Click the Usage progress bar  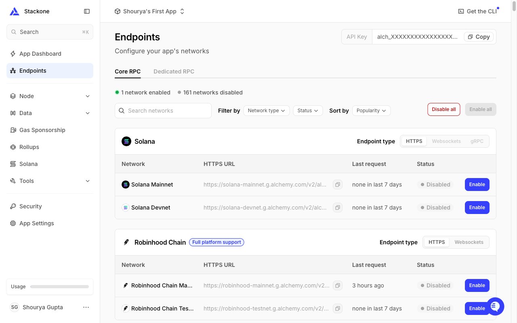pos(59,287)
